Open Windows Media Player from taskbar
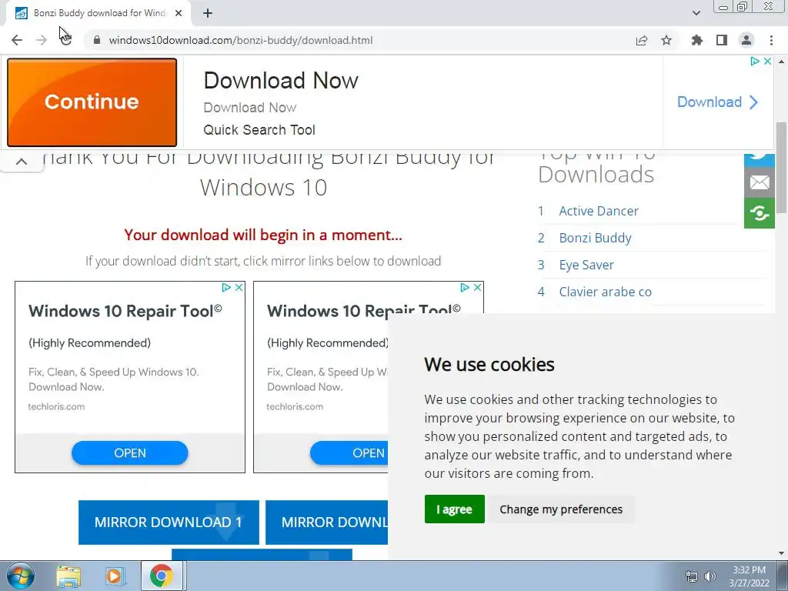The width and height of the screenshot is (788, 591). [115, 576]
